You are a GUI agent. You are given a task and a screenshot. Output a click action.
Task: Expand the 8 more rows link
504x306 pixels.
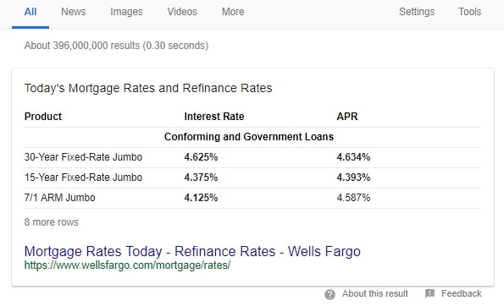[x=52, y=222]
